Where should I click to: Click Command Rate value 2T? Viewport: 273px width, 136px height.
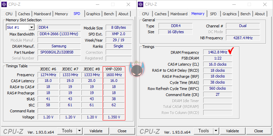(218, 94)
